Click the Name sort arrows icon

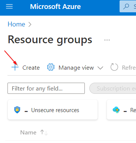(44, 133)
